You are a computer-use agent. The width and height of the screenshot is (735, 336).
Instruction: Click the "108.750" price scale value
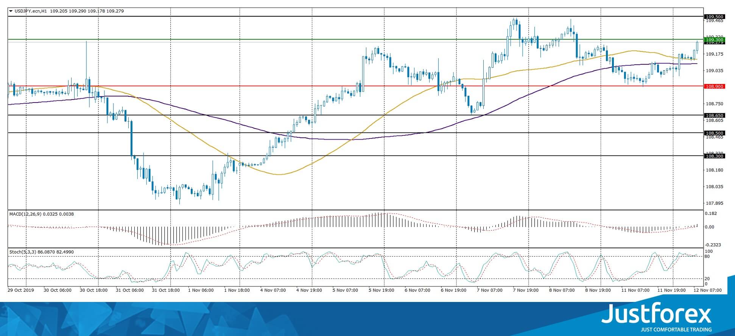coord(715,104)
